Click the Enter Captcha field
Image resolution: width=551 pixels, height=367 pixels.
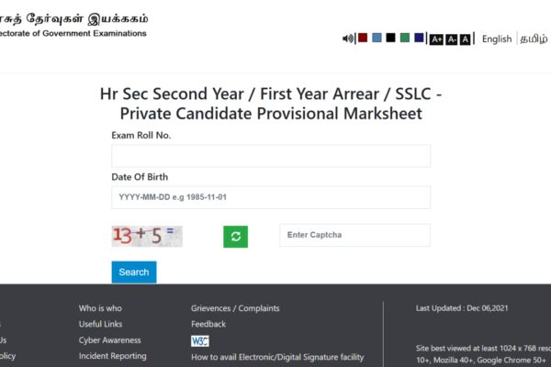click(x=354, y=235)
